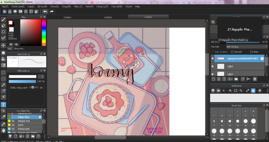Screen dimensions: 269x142
Task: Open the Tệp(F) menu
Action: [x=5, y=6]
